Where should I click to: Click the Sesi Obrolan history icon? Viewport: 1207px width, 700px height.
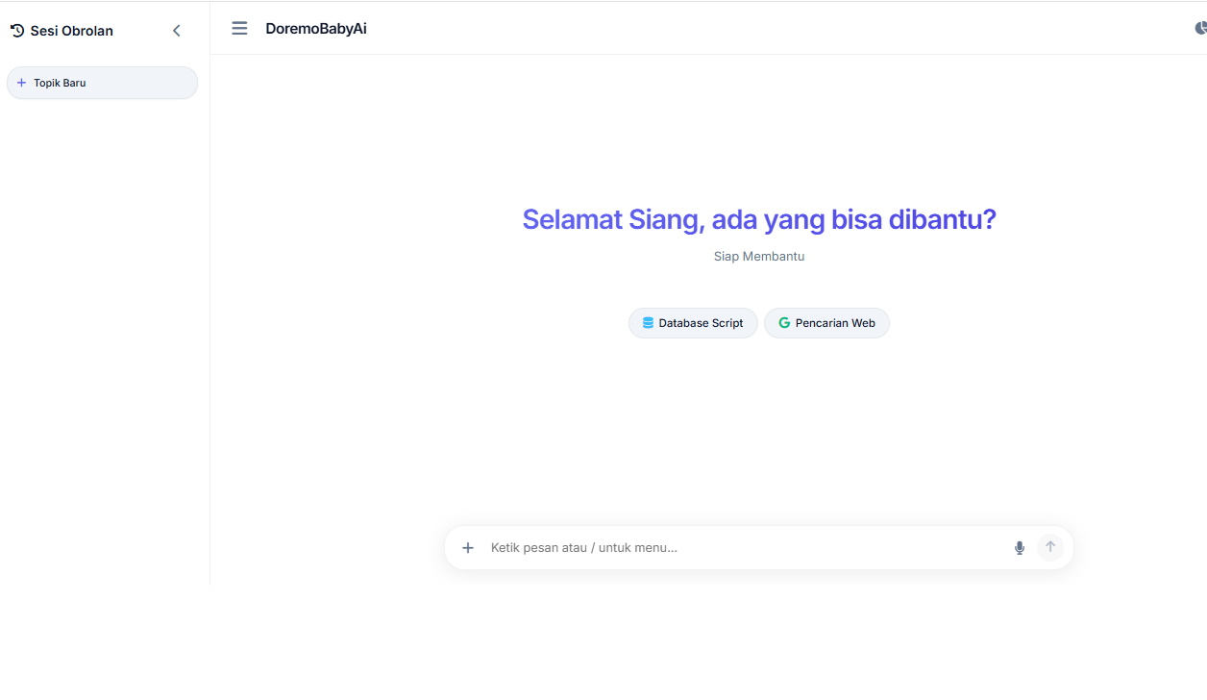click(17, 31)
